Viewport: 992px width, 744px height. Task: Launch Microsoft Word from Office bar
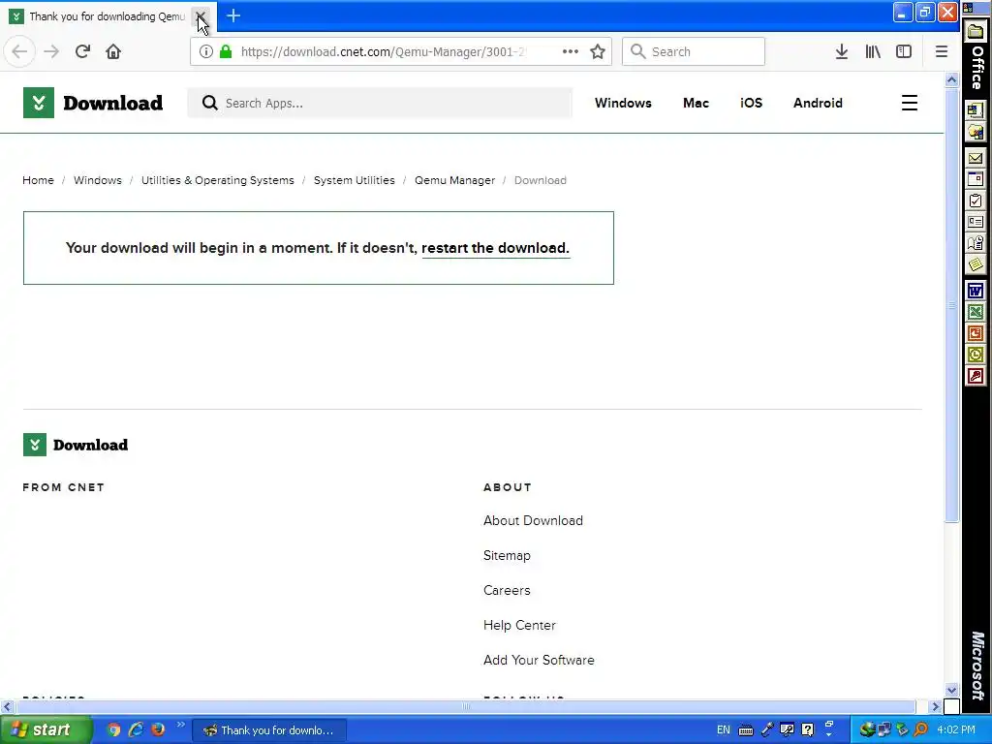pyautogui.click(x=975, y=291)
